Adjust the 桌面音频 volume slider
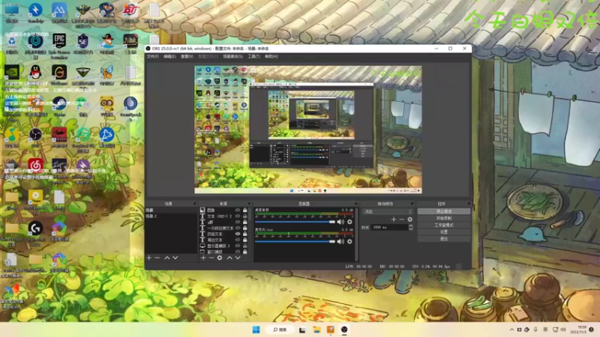The image size is (600, 337). [x=295, y=222]
